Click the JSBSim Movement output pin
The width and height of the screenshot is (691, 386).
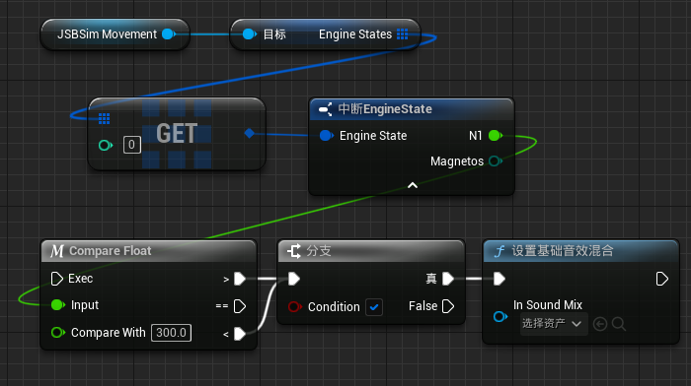click(169, 33)
